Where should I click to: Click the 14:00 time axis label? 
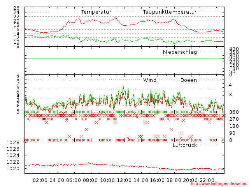(x=141, y=180)
